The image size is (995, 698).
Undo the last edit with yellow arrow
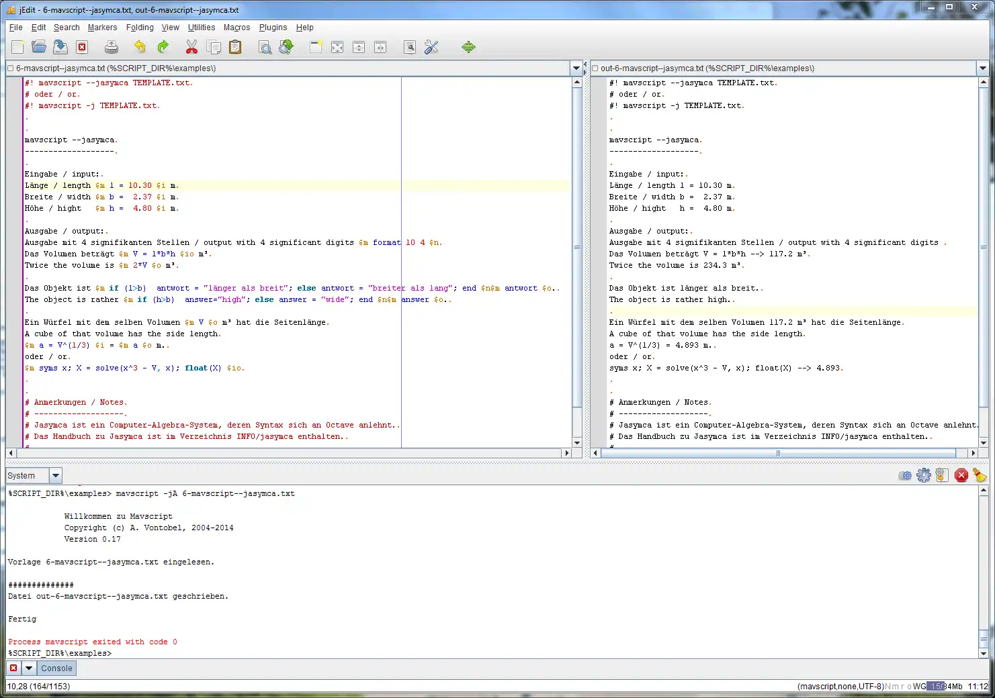pyautogui.click(x=140, y=47)
